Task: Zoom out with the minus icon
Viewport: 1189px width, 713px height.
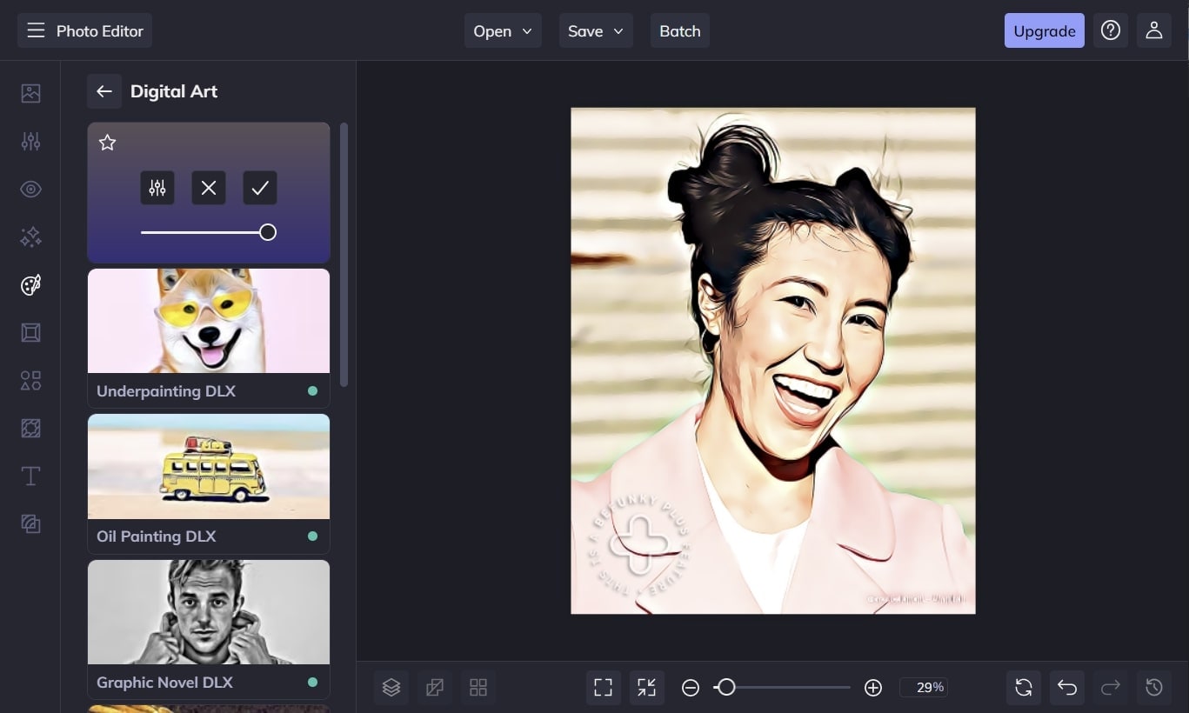Action: pos(691,688)
